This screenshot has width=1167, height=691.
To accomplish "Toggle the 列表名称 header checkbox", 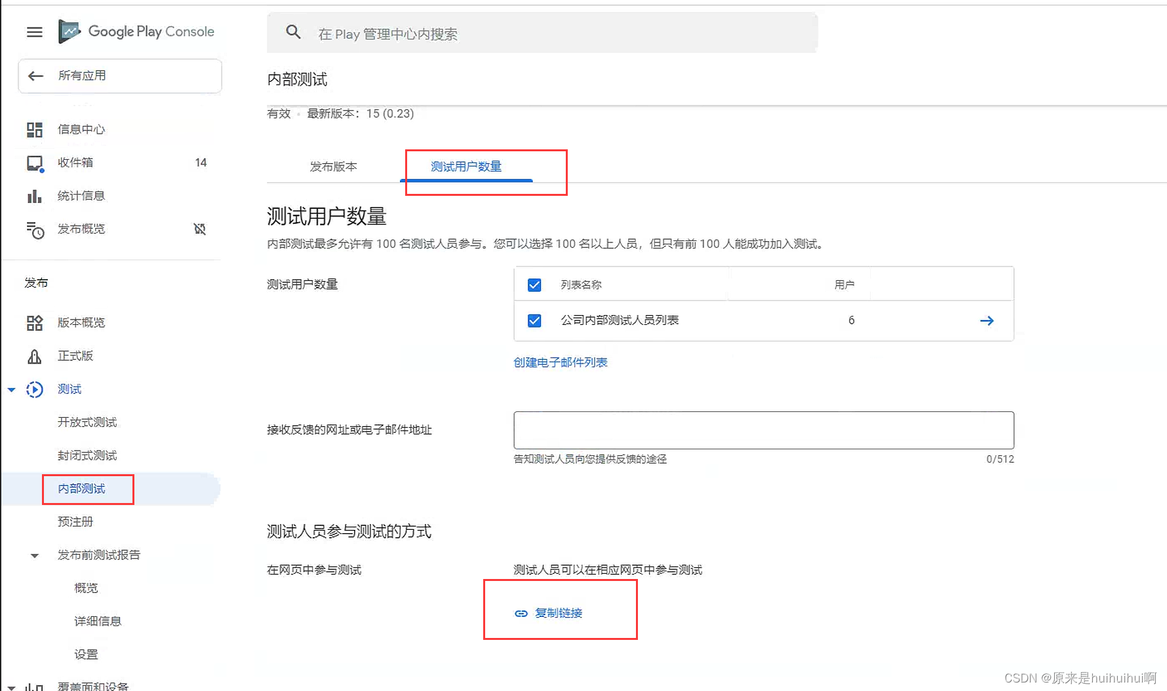I will [x=534, y=285].
